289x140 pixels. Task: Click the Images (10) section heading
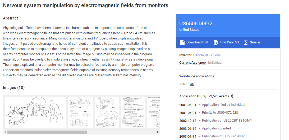pyautogui.click(x=14, y=88)
